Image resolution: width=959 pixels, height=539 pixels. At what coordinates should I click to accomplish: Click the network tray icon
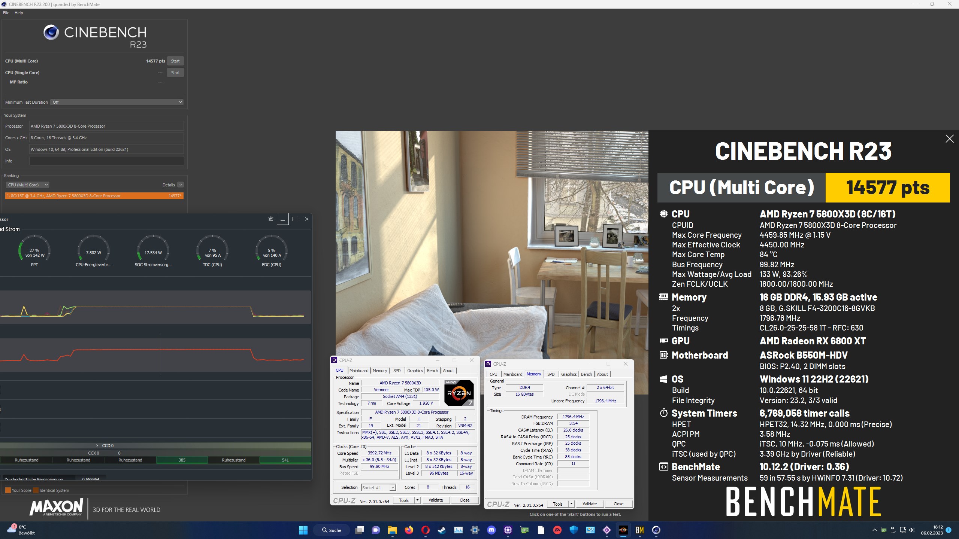click(902, 530)
